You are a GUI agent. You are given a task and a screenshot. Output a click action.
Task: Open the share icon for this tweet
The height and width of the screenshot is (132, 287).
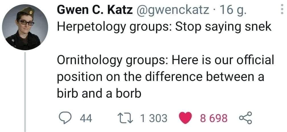[x=244, y=118]
